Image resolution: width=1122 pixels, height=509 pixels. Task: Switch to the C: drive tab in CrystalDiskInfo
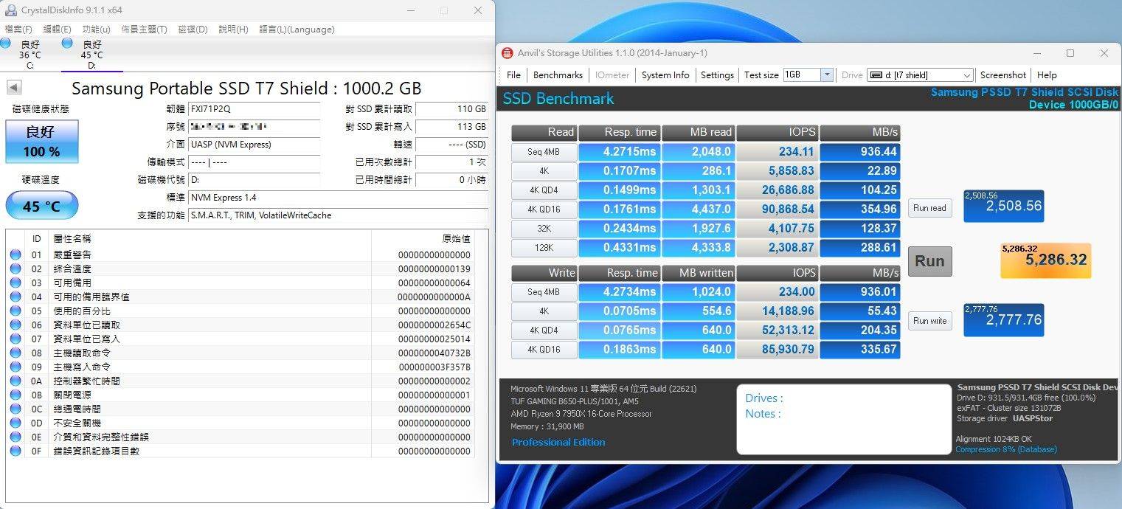[30, 52]
